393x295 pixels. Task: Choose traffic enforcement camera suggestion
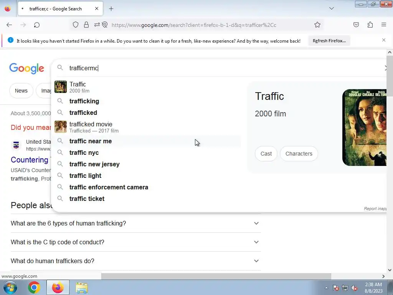[x=146, y=187]
